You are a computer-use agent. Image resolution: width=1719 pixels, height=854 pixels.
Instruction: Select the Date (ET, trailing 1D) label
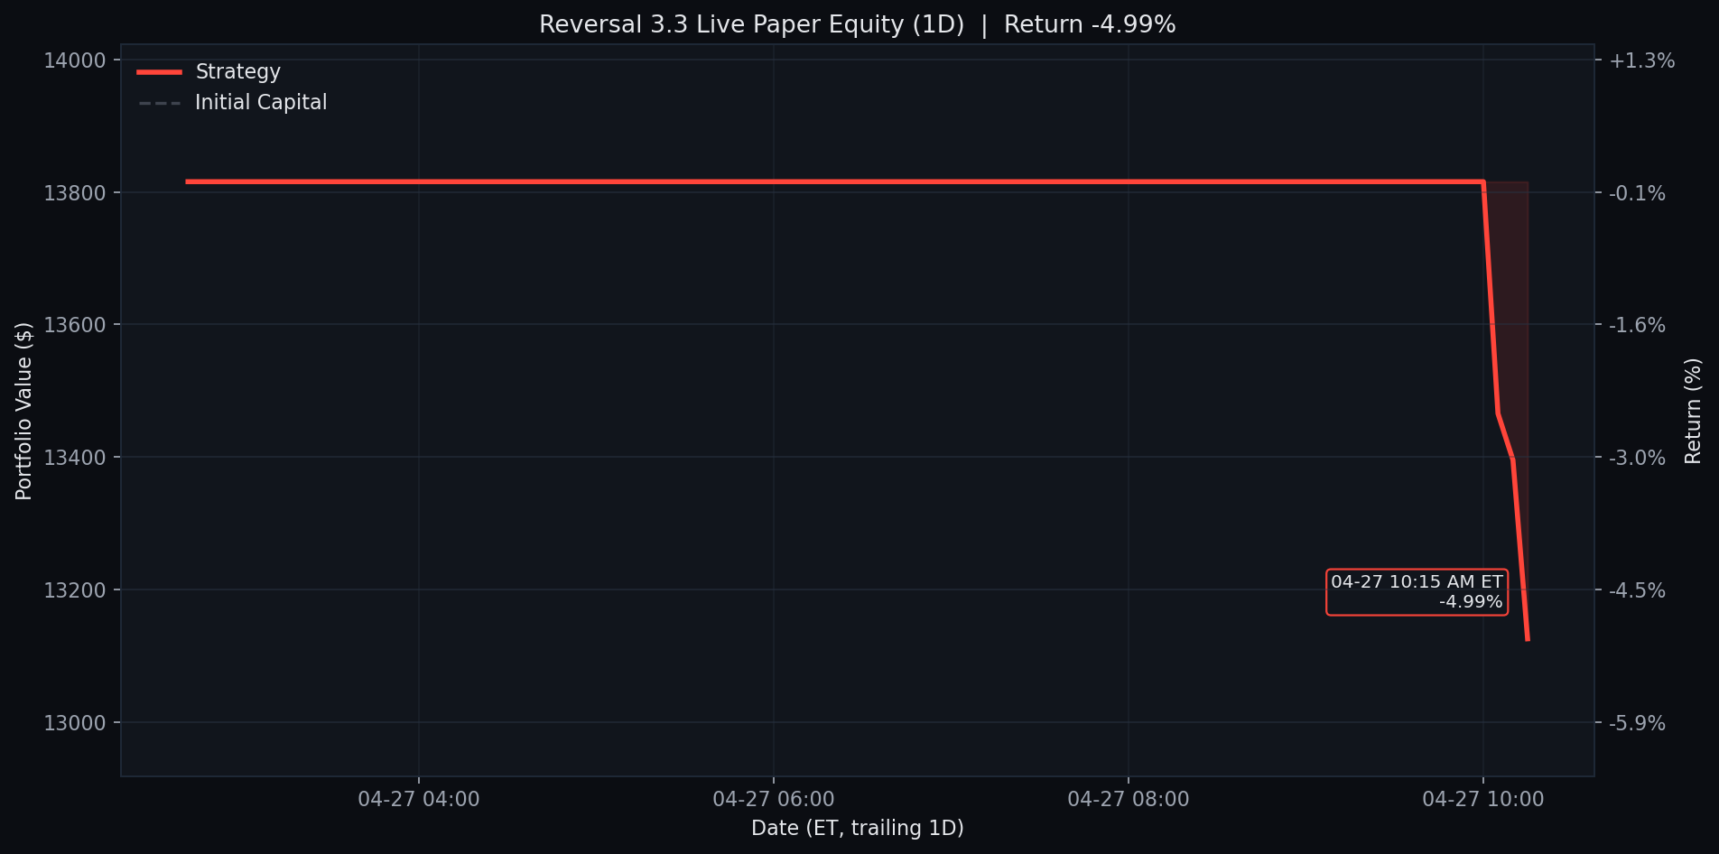click(x=858, y=828)
